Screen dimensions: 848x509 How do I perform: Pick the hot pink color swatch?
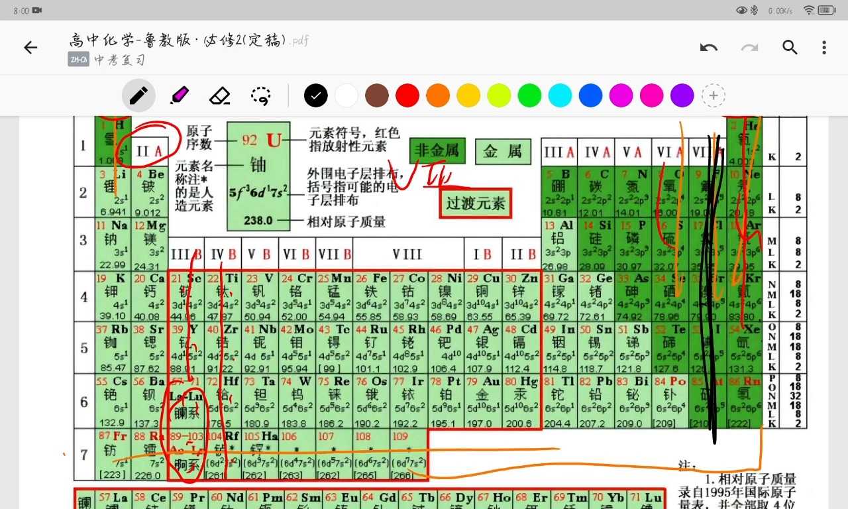[x=651, y=95]
